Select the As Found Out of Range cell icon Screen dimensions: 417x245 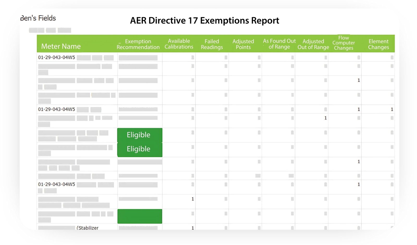click(x=292, y=57)
